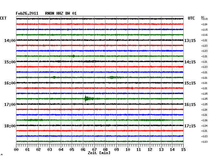The image size is (209, 158).
Task: Click the 15:15 UTC time label
Action: click(190, 83)
